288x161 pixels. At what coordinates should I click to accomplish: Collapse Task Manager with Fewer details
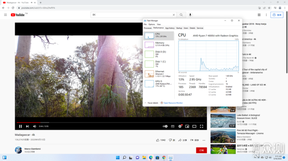pyautogui.click(x=151, y=103)
